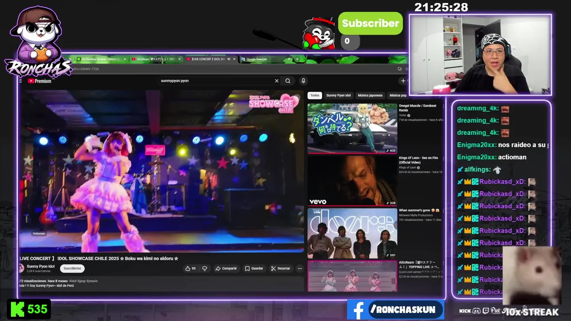Click the alfkings chat username

point(477,169)
